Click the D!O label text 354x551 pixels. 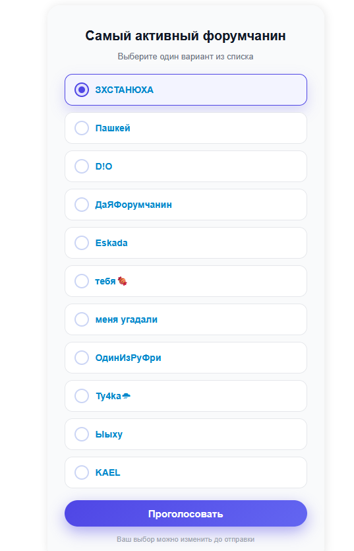[103, 166]
